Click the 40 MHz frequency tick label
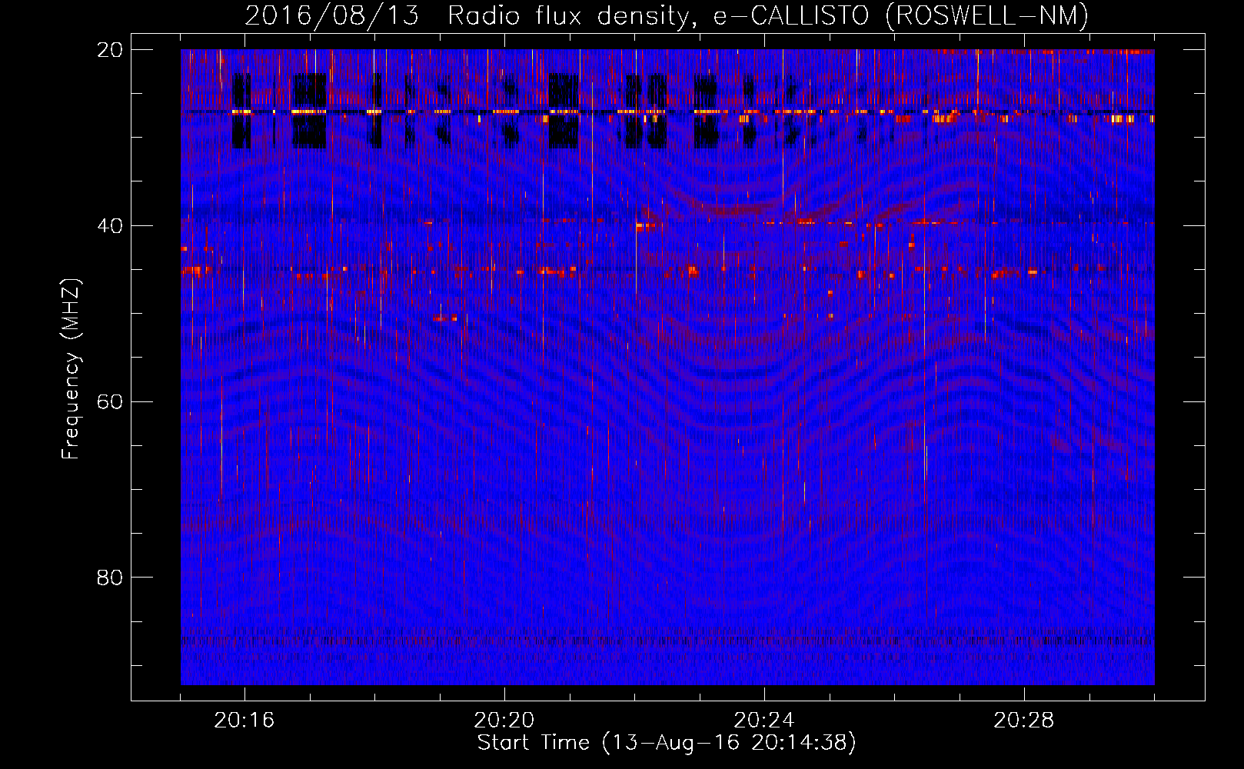Viewport: 1244px width, 769px height. coord(110,226)
